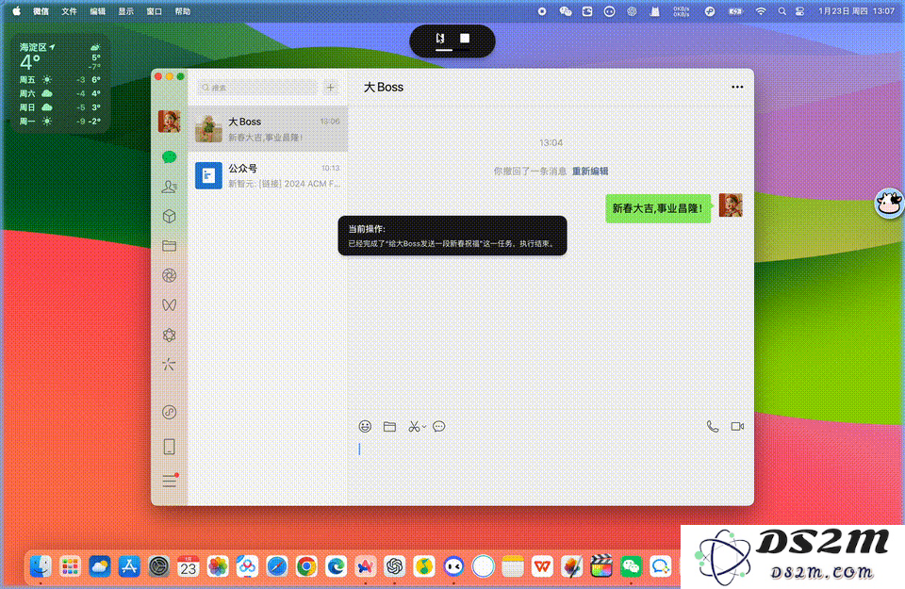
Task: Launch Final Cut Pro from the Dock
Action: 601,566
